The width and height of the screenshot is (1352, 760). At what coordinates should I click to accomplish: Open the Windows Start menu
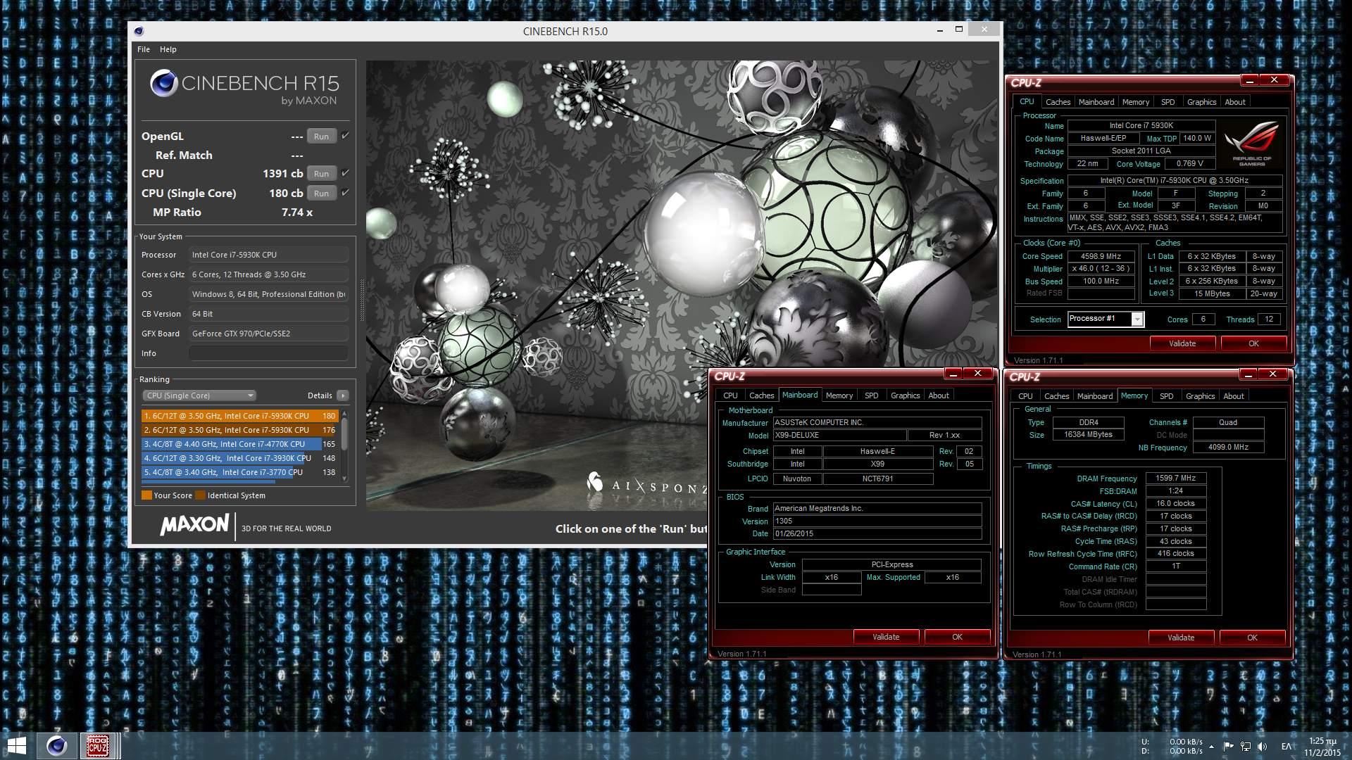click(17, 746)
